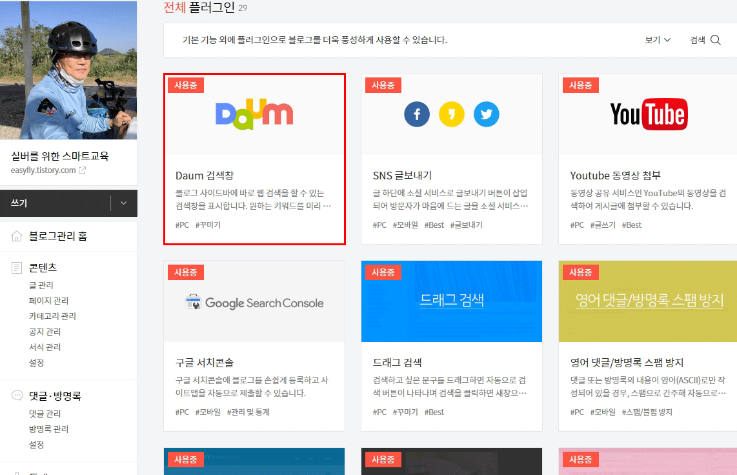The height and width of the screenshot is (475, 737).
Task: Click Daum 검색창 description text
Action: 254,199
